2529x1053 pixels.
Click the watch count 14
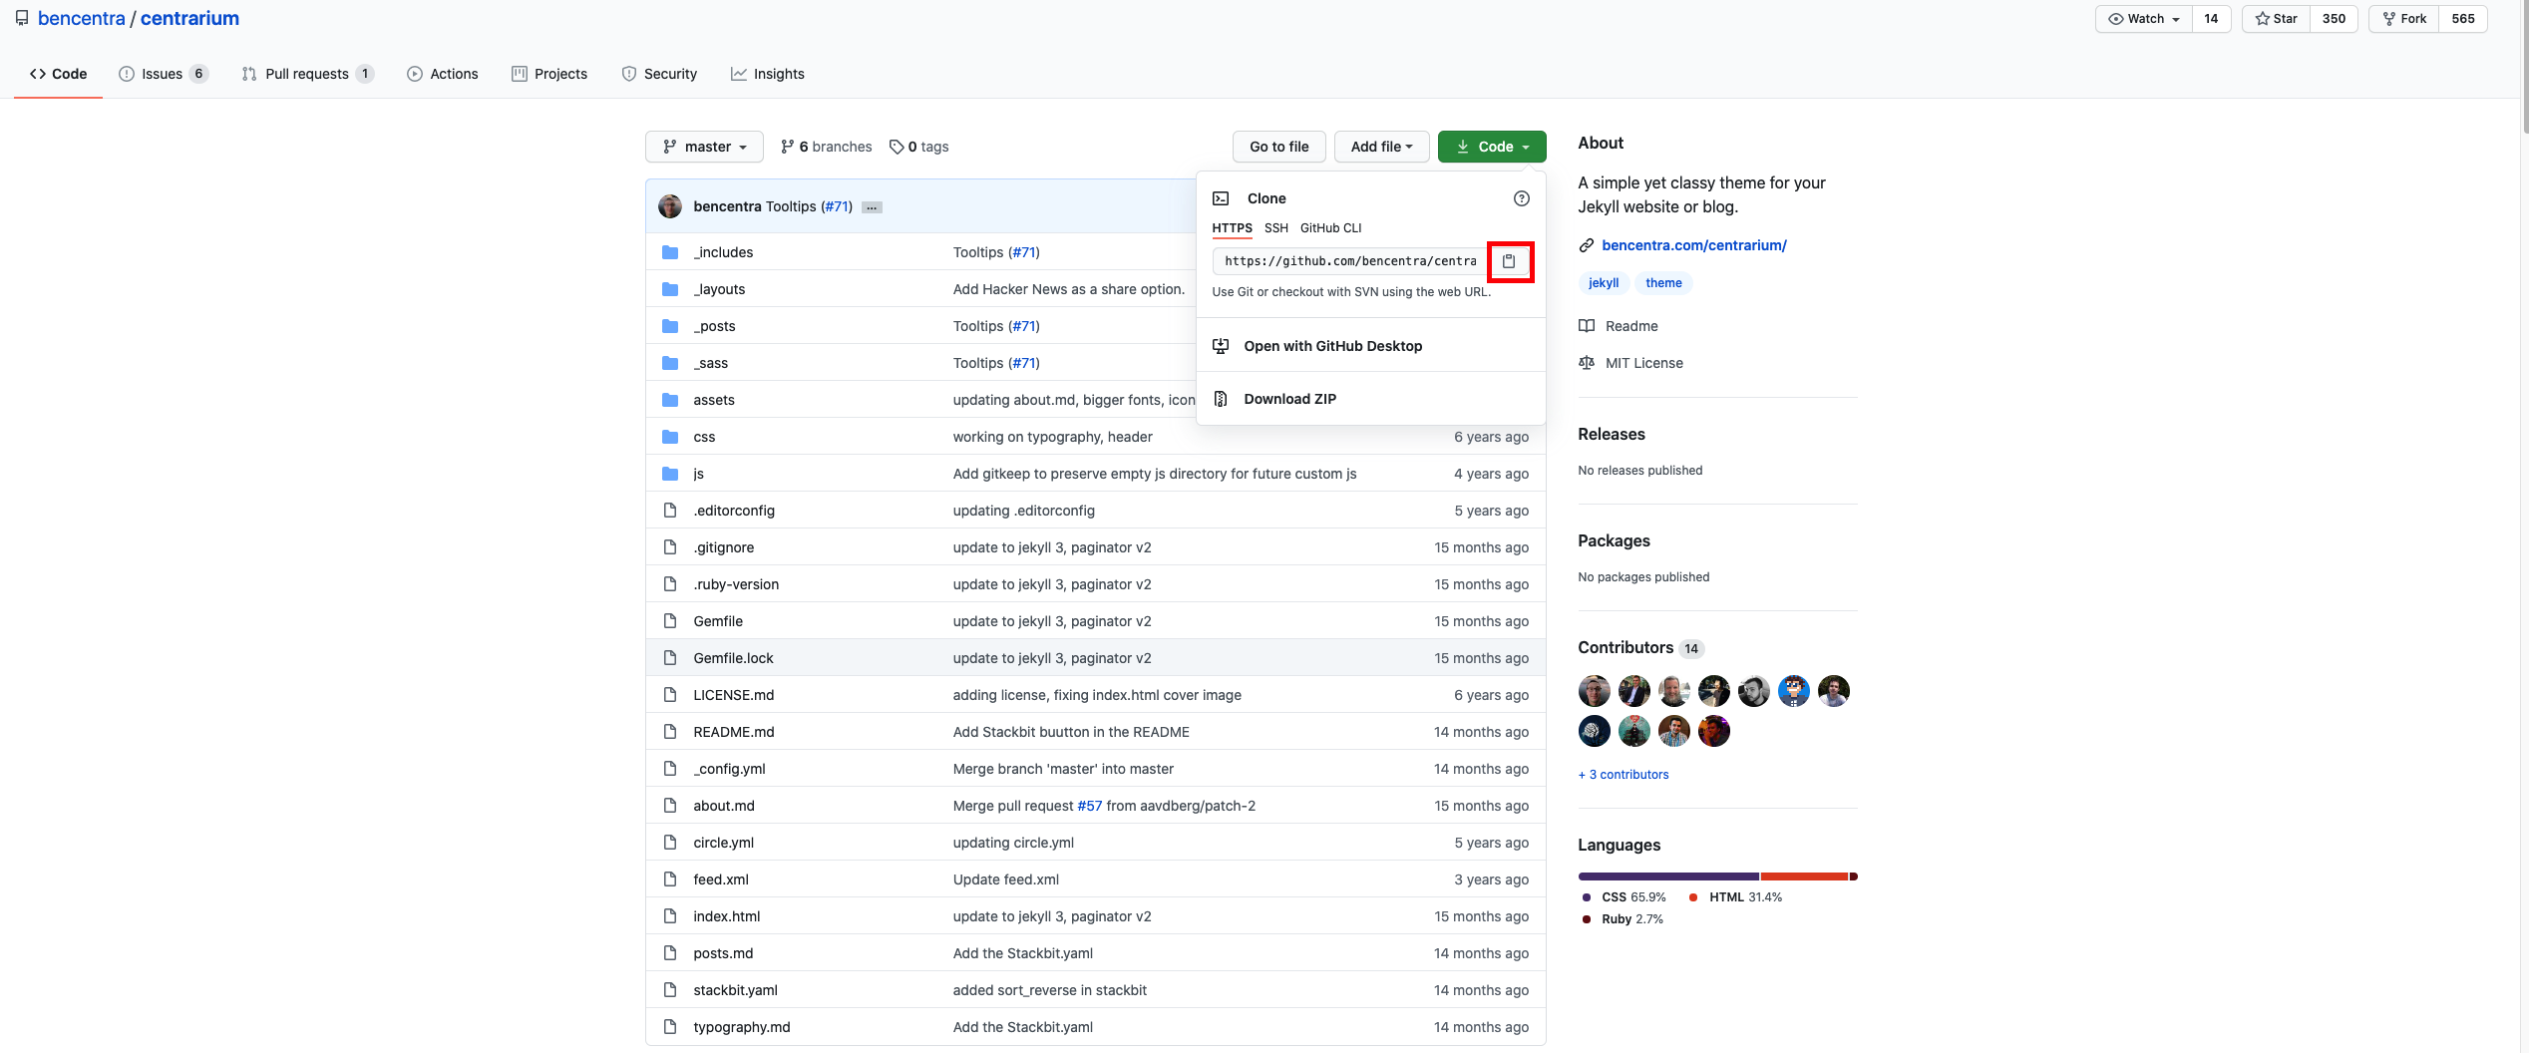(x=2211, y=19)
